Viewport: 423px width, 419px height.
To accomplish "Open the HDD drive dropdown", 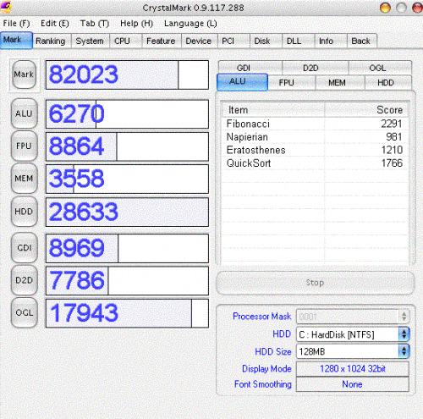I will (353, 334).
